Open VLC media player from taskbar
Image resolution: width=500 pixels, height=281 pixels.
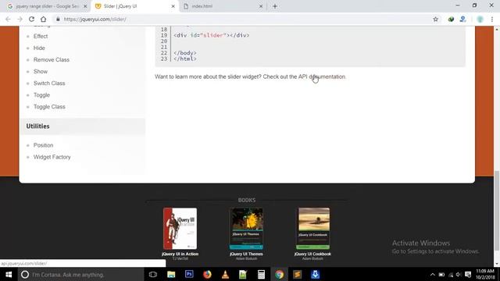(225, 274)
